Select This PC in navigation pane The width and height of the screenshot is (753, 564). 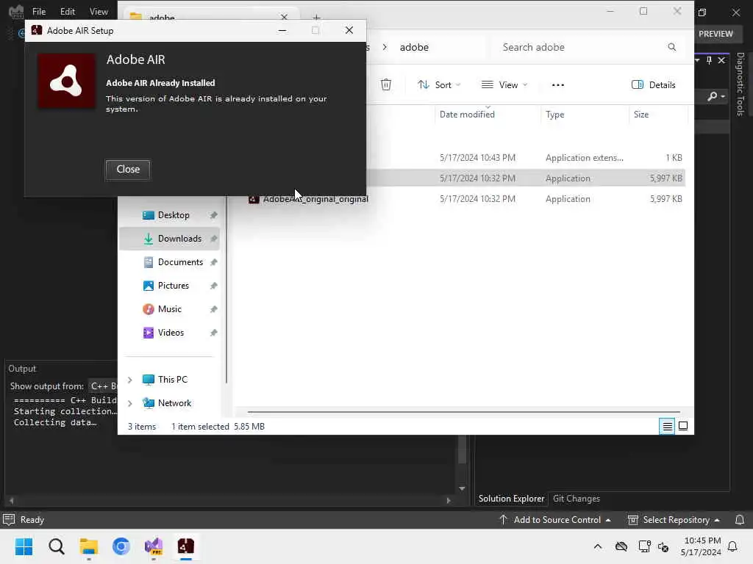click(172, 380)
